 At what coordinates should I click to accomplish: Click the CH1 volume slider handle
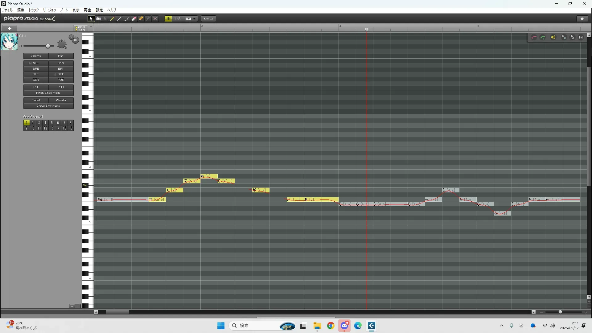(x=48, y=46)
